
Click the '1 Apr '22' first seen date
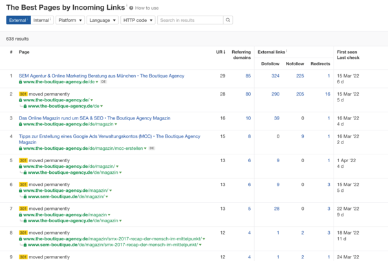346,160
